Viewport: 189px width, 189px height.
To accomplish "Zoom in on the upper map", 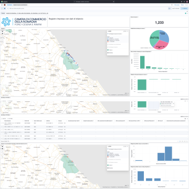I will [x=3, y=31].
